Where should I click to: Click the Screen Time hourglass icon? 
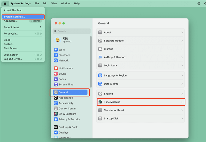pyautogui.click(x=56, y=84)
